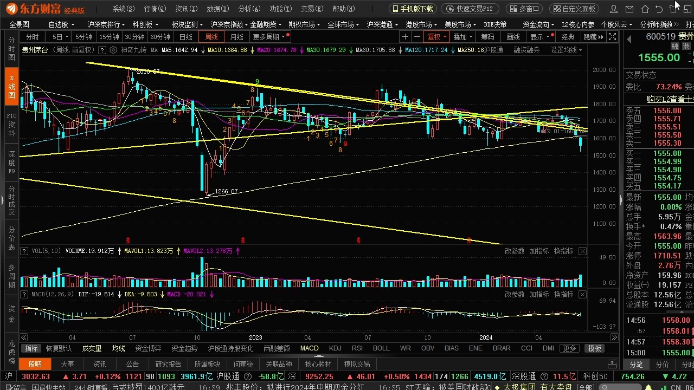Viewport: 694px width, 390px height.
Task: Click the 手机版下载 phone button
Action: point(413,9)
